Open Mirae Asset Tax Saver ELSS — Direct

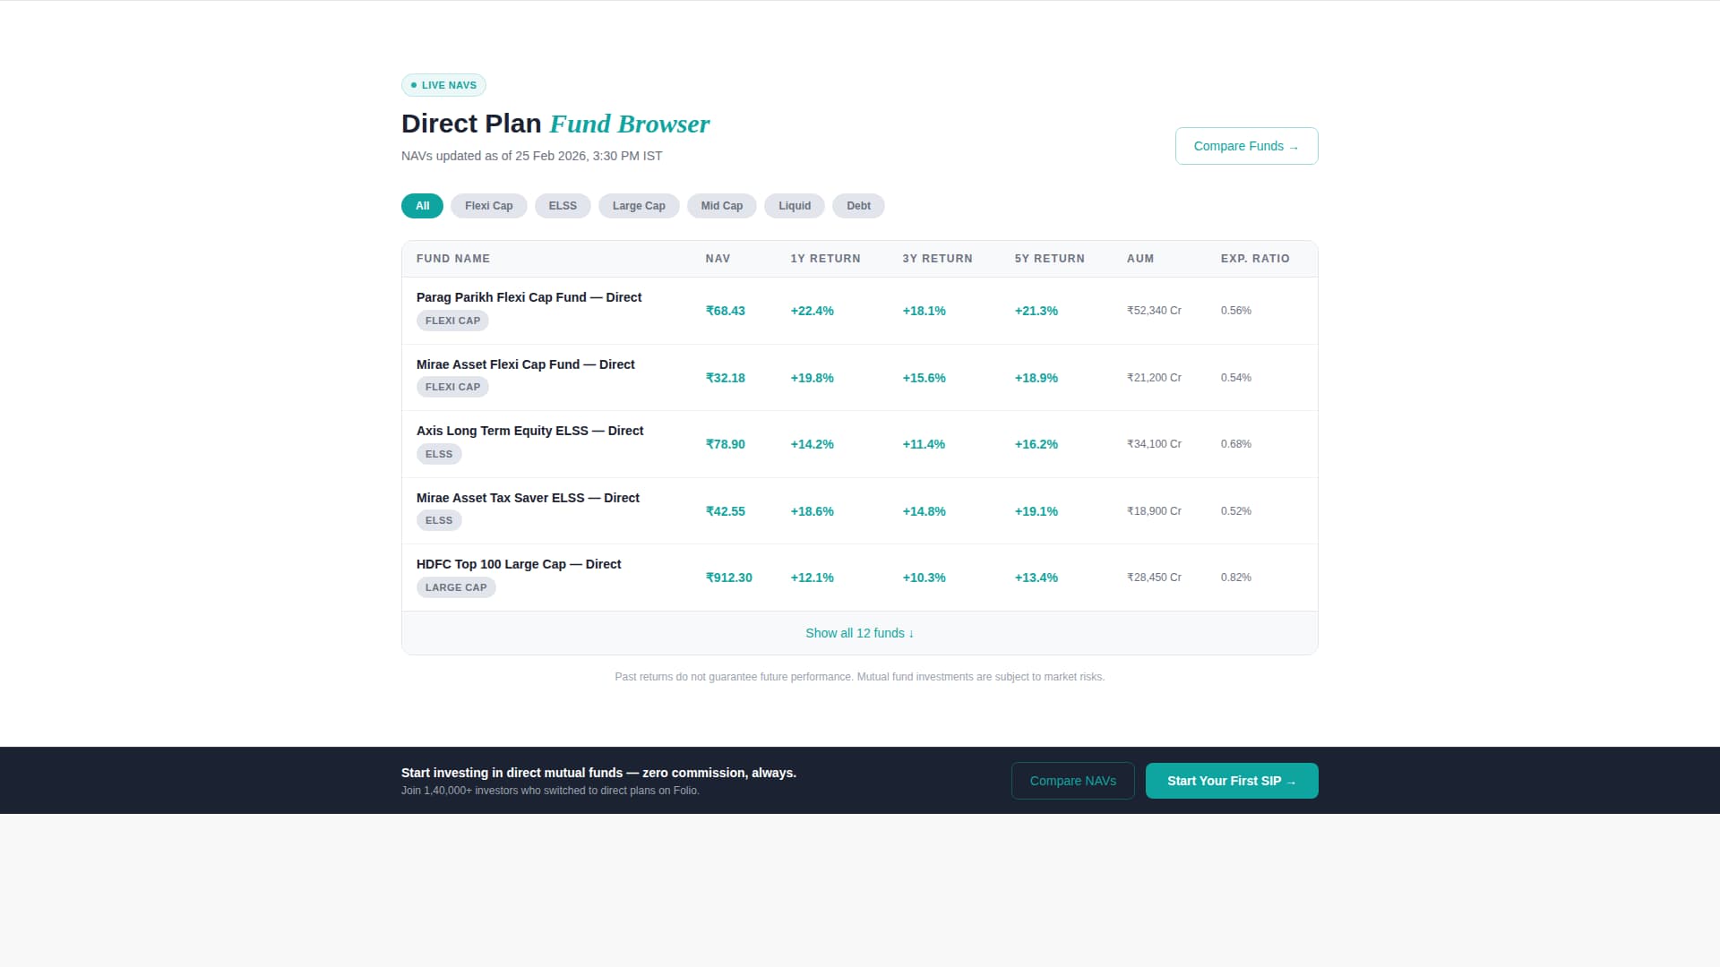click(x=528, y=498)
